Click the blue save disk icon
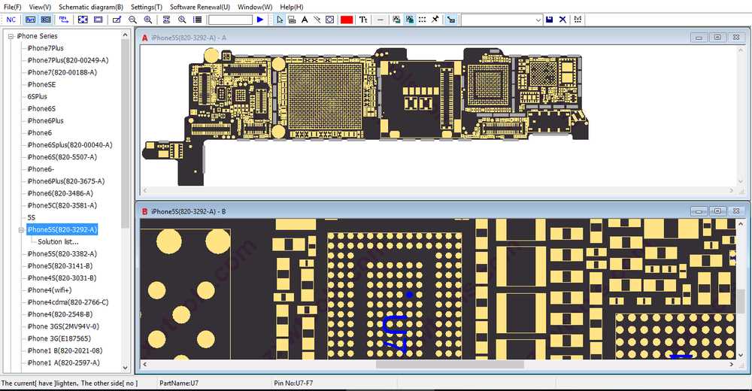 pyautogui.click(x=550, y=20)
